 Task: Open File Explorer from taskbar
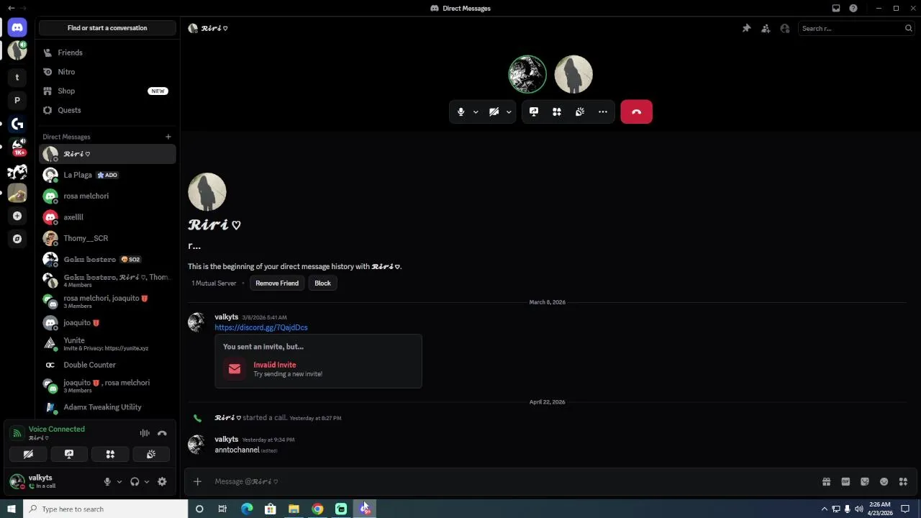(294, 509)
